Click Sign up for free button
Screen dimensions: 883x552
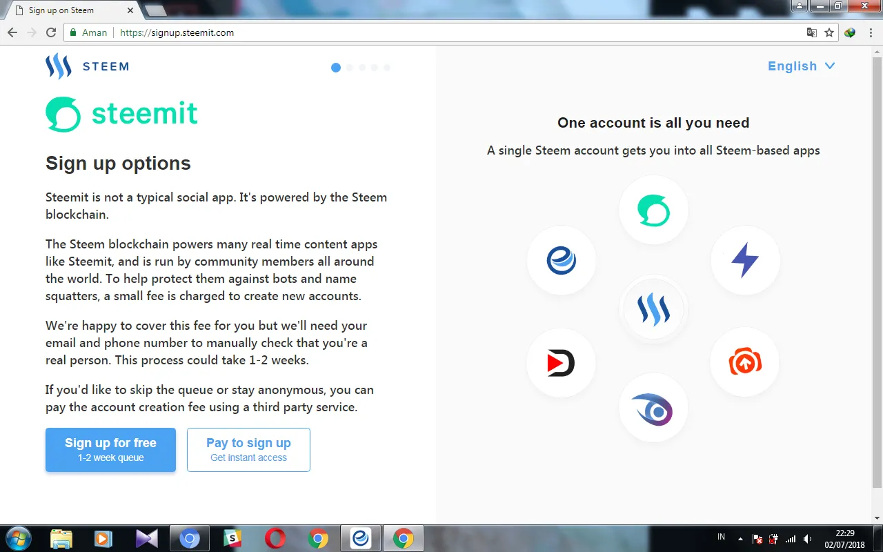pos(110,450)
